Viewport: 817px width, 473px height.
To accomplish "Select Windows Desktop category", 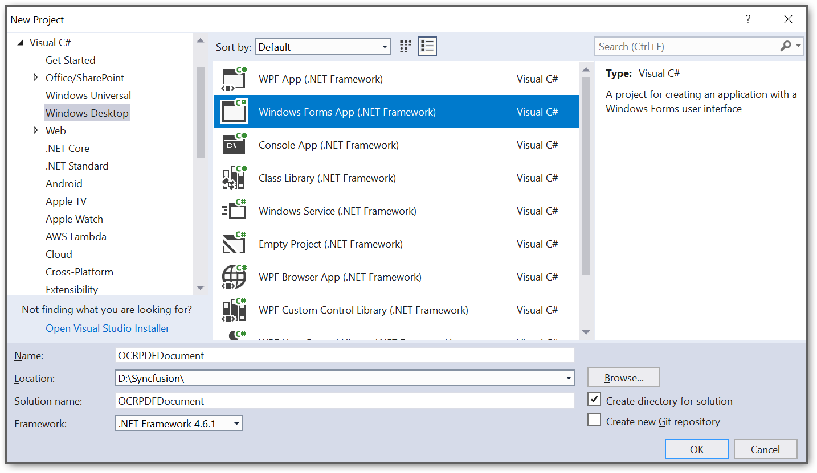I will (87, 113).
